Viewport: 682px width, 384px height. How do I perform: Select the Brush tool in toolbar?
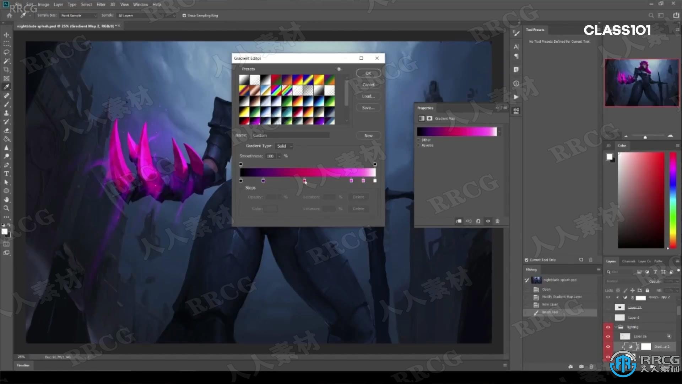(x=6, y=104)
